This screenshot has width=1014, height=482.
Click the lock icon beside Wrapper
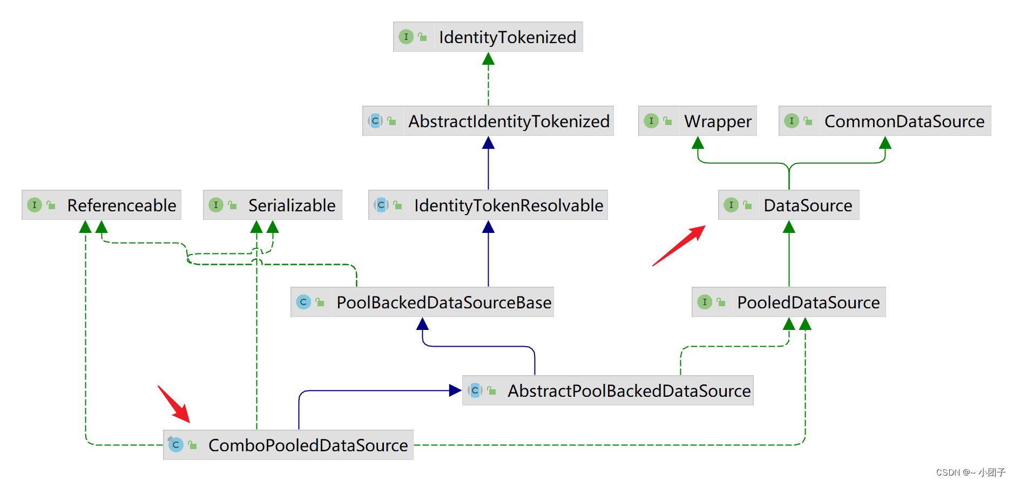(x=668, y=121)
